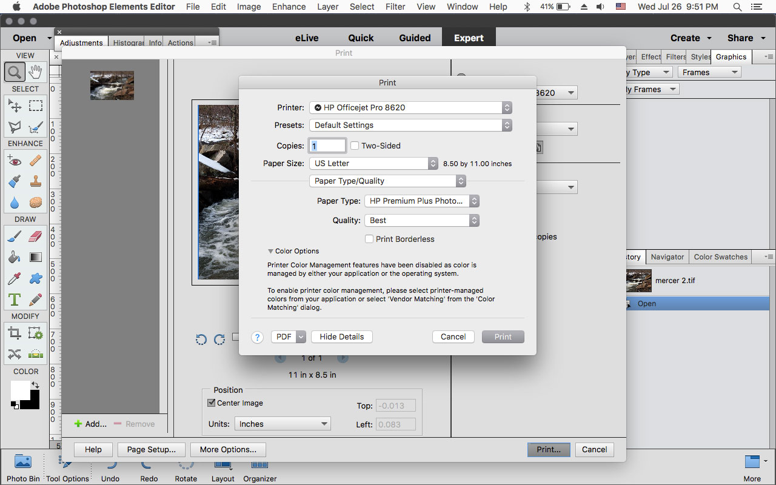Rotate the preview image right
Image resolution: width=776 pixels, height=485 pixels.
tap(219, 339)
